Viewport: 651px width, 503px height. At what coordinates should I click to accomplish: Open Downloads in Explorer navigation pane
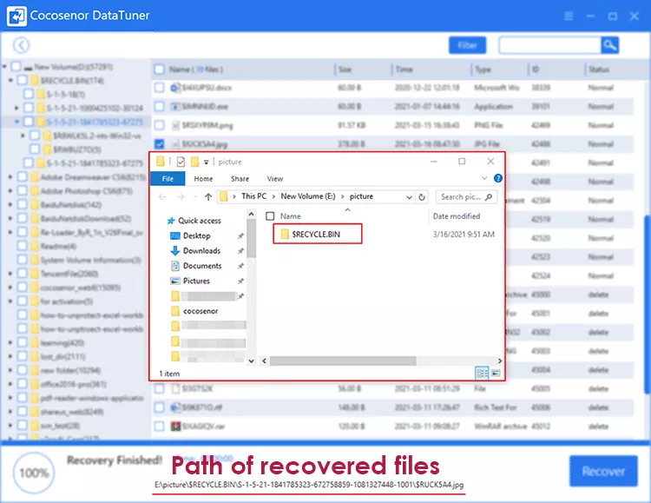195,251
